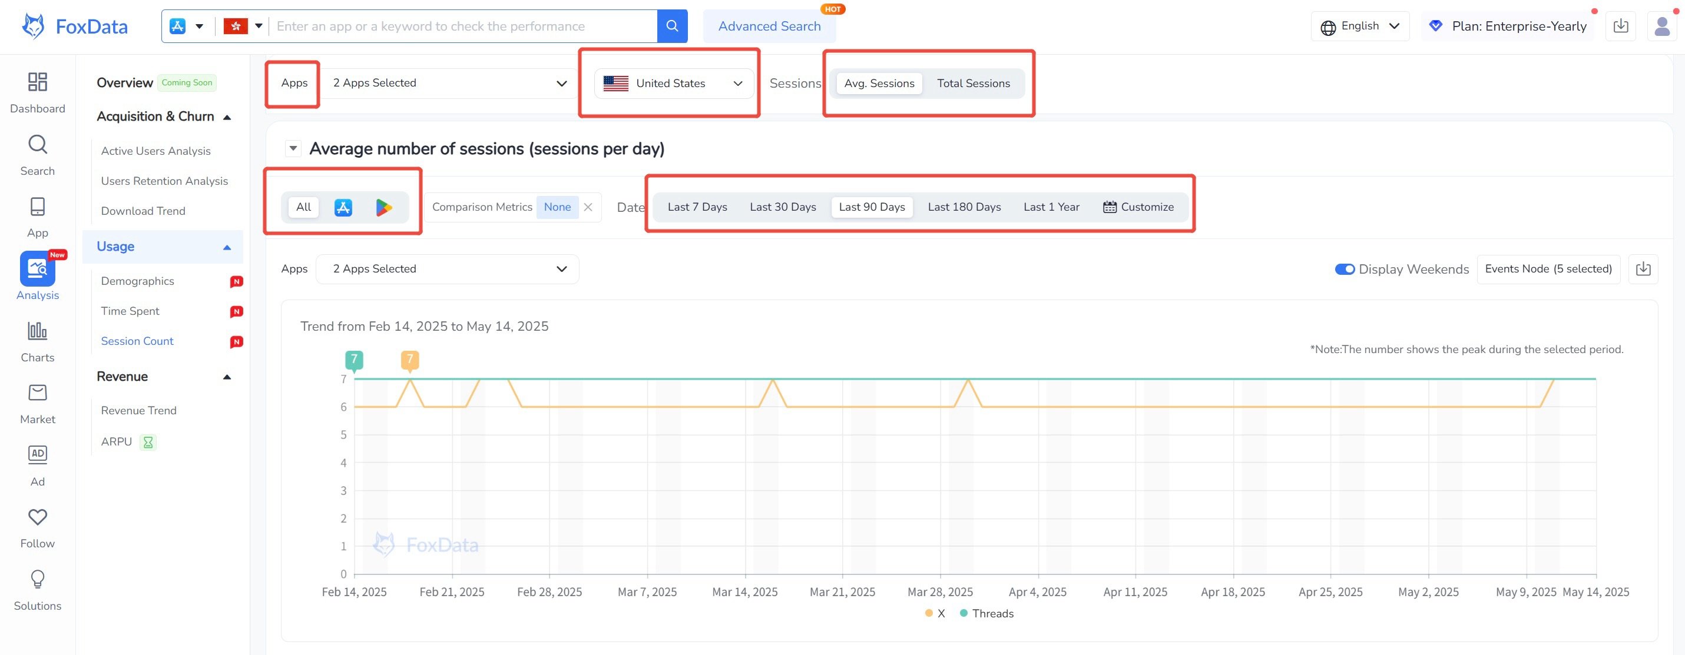
Task: Toggle the X series in legend
Action: (935, 614)
